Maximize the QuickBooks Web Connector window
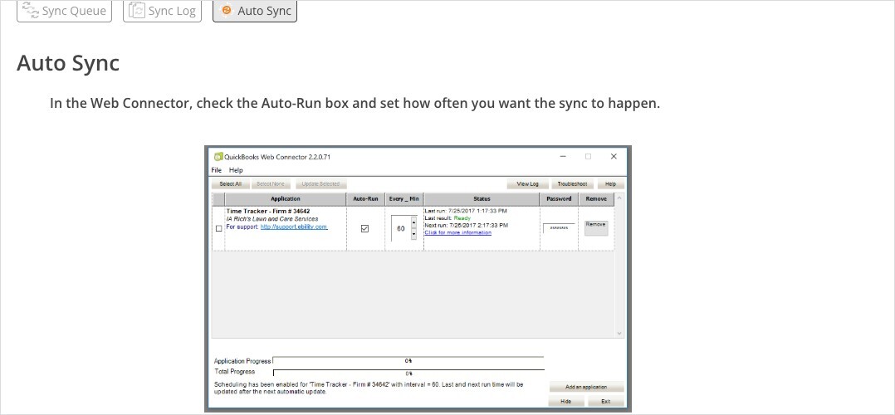The width and height of the screenshot is (895, 415). tap(588, 156)
